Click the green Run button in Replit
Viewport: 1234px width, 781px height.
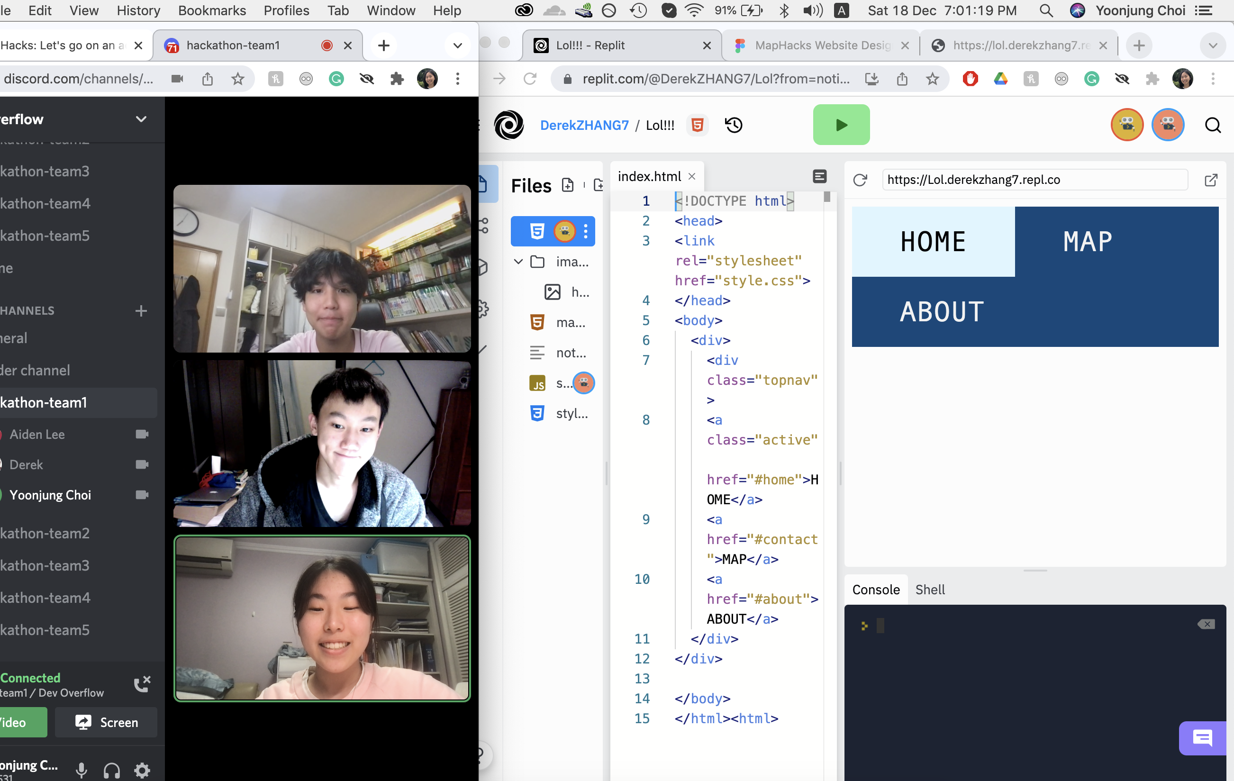point(841,125)
